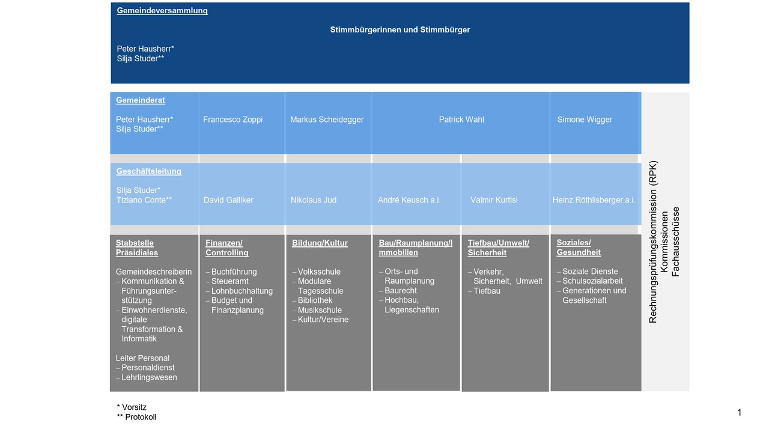
Task: Select Heinz Röthlisberger a.i.
Action: click(594, 200)
